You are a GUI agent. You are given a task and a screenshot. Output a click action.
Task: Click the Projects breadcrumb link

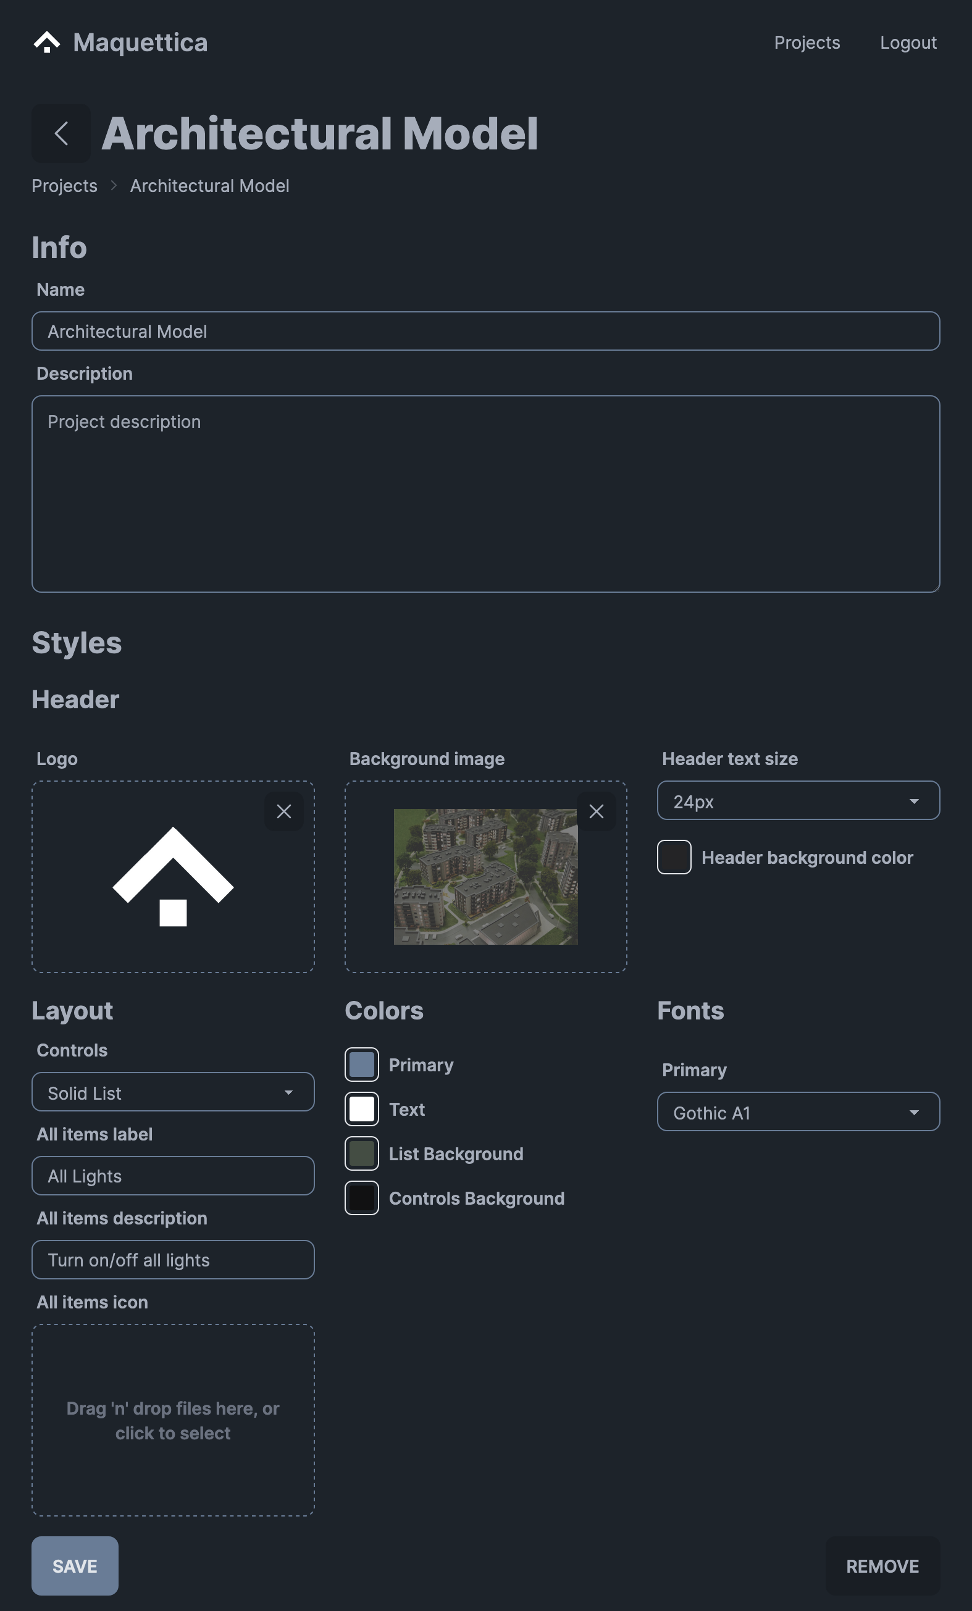[64, 186]
